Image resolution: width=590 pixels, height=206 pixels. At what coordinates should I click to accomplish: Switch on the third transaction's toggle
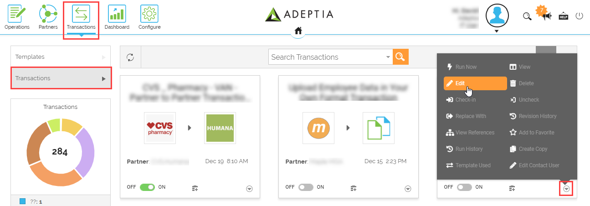click(464, 187)
